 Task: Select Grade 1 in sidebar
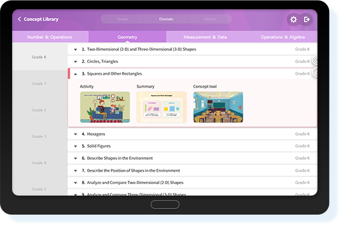pos(39,84)
